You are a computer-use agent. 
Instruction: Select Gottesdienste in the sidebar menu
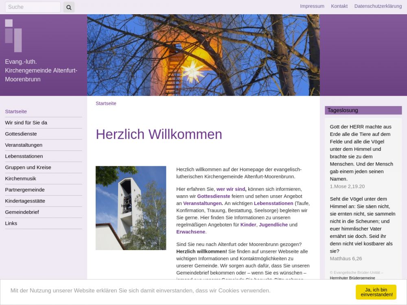pos(21,134)
